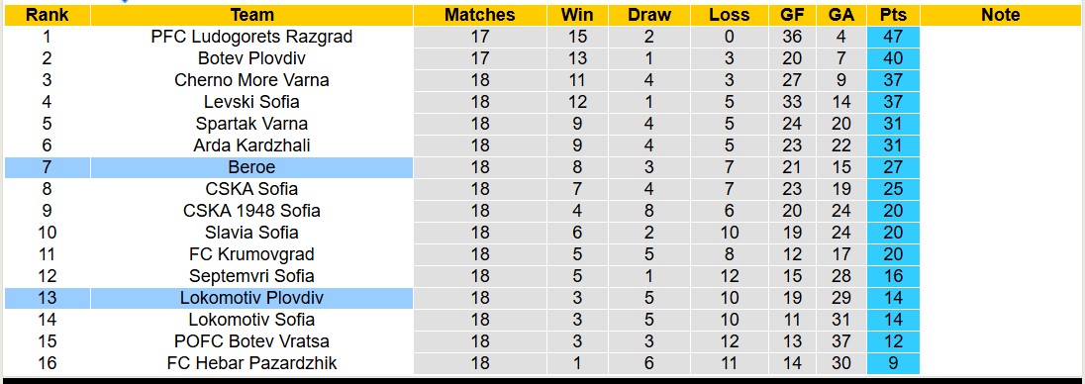The height and width of the screenshot is (384, 1085).
Task: Click the Rank column header
Action: [48, 15]
